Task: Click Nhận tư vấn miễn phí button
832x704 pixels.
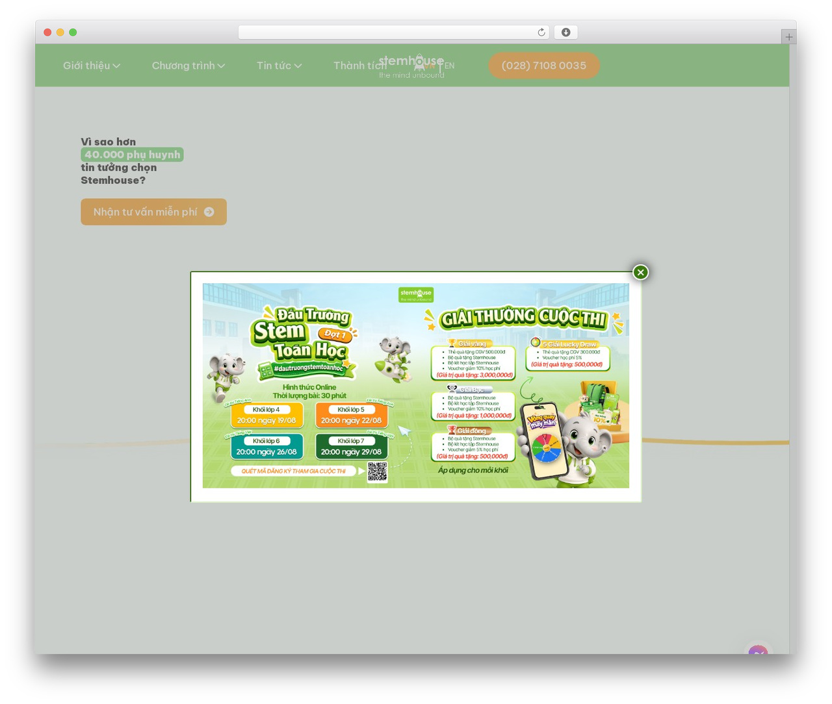Action: pos(153,212)
